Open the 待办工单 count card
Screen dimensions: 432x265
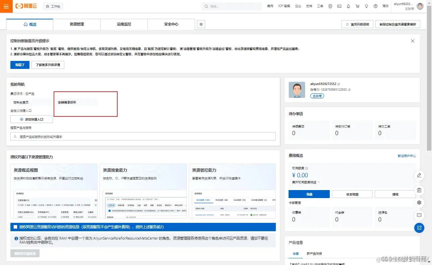pos(395,130)
